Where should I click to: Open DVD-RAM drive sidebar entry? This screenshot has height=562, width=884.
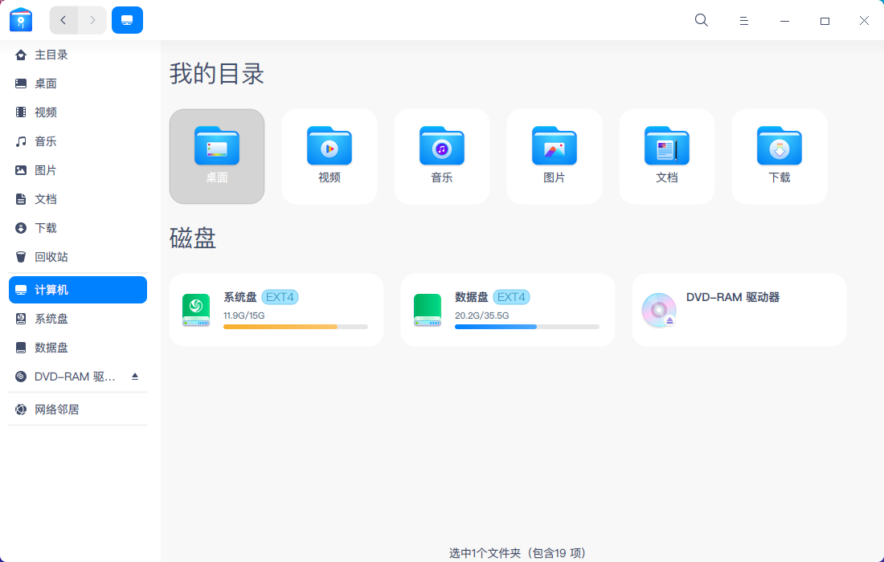point(78,377)
